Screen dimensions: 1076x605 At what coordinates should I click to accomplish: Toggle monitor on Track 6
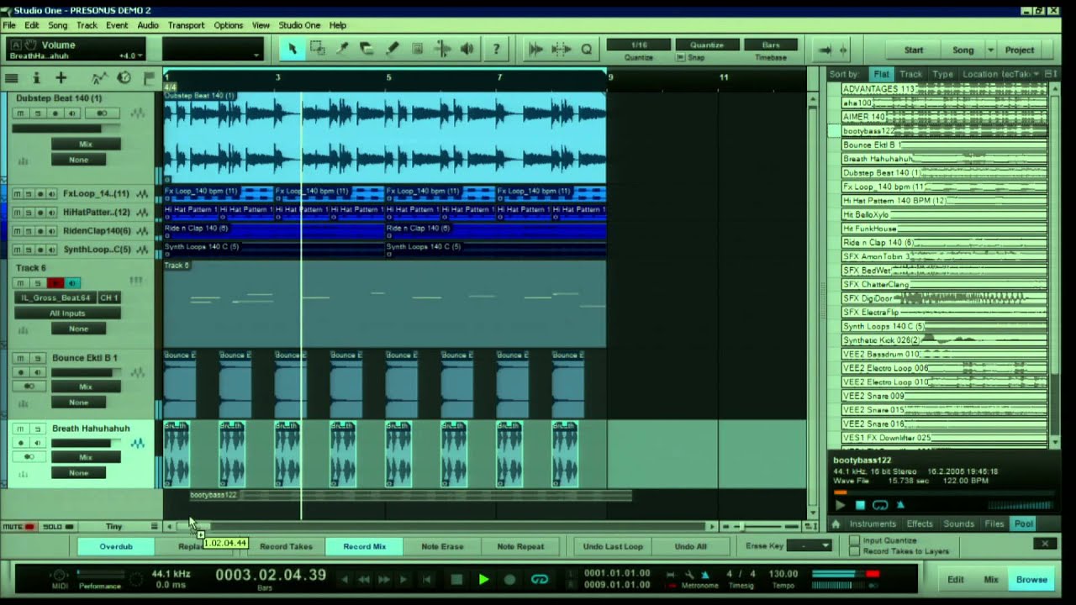pyautogui.click(x=72, y=283)
